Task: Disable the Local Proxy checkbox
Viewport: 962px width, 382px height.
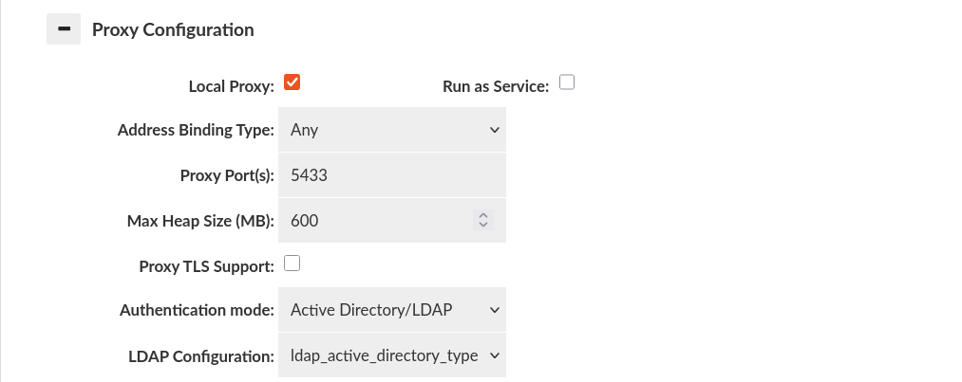Action: pyautogui.click(x=292, y=82)
